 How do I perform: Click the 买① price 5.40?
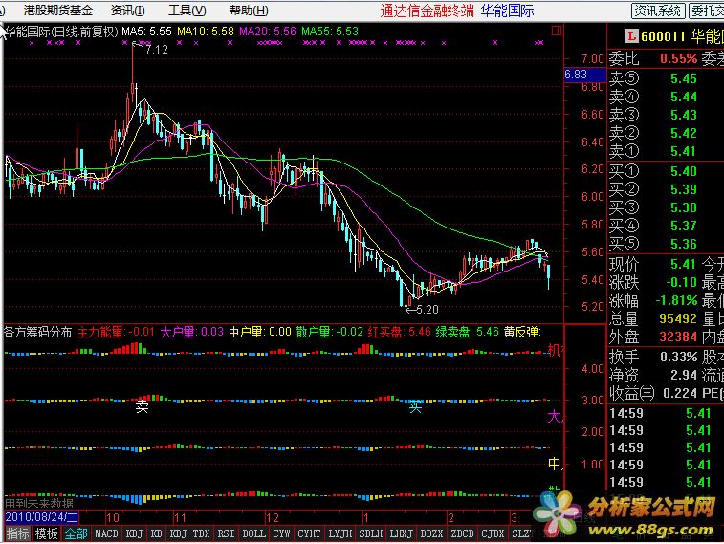(x=684, y=171)
